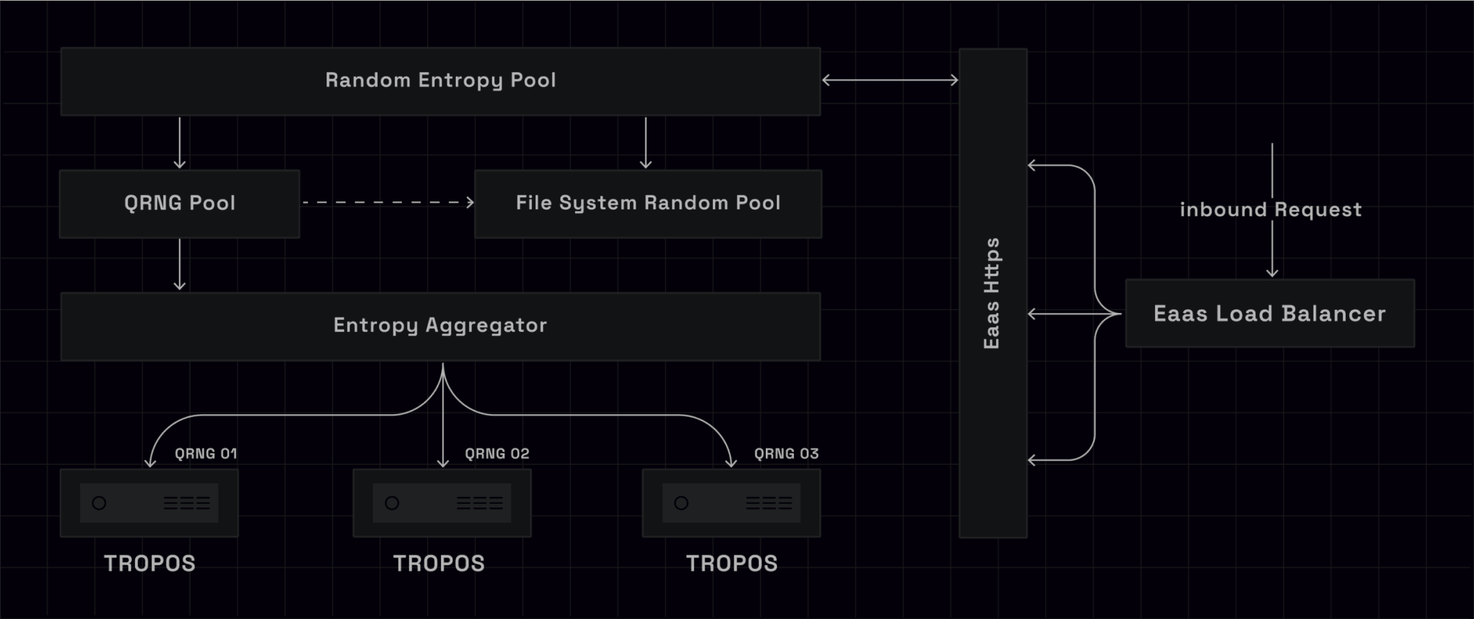Click the QRNG 03 label
This screenshot has width=1474, height=619.
[x=786, y=453]
